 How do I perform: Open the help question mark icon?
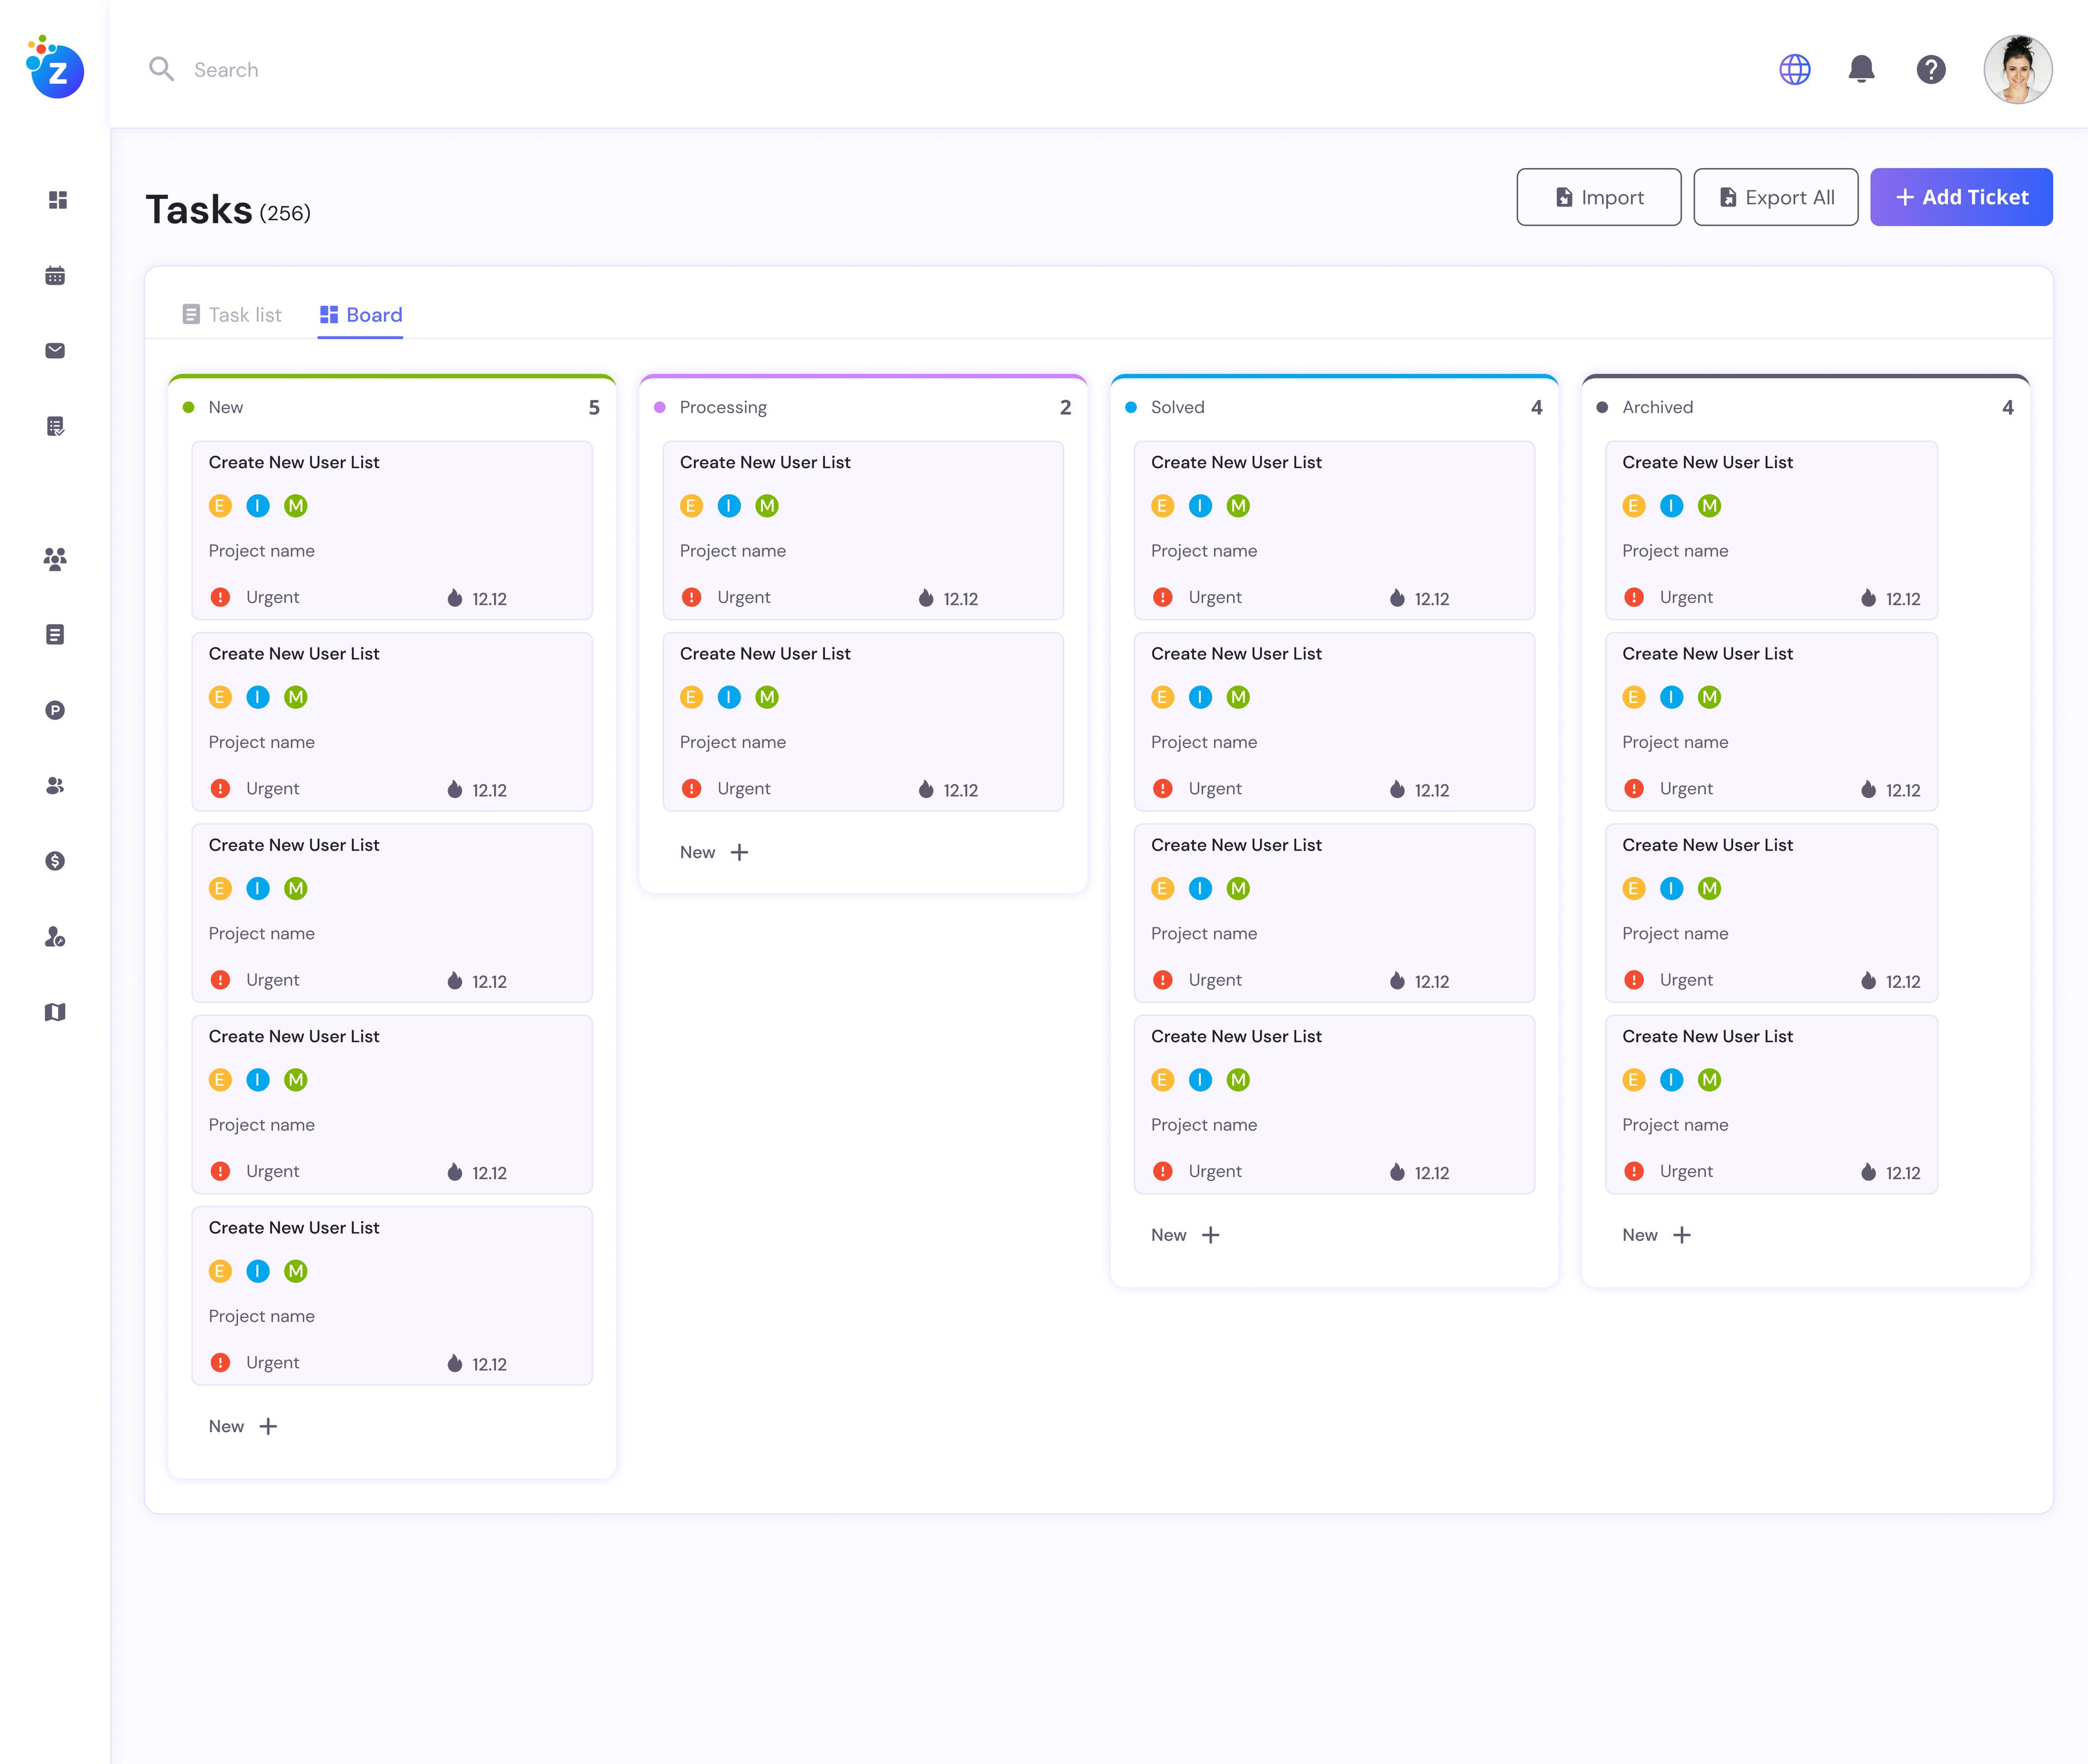click(x=1931, y=69)
